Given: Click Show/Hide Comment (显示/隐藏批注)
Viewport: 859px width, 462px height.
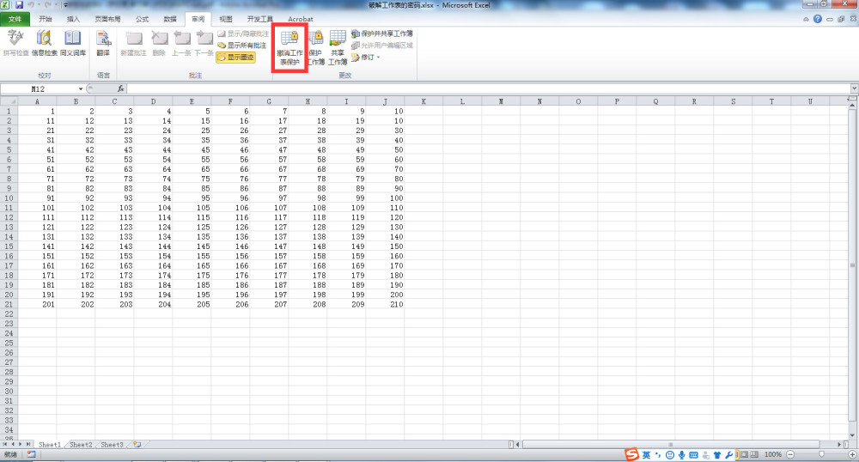Looking at the screenshot, I should [243, 33].
